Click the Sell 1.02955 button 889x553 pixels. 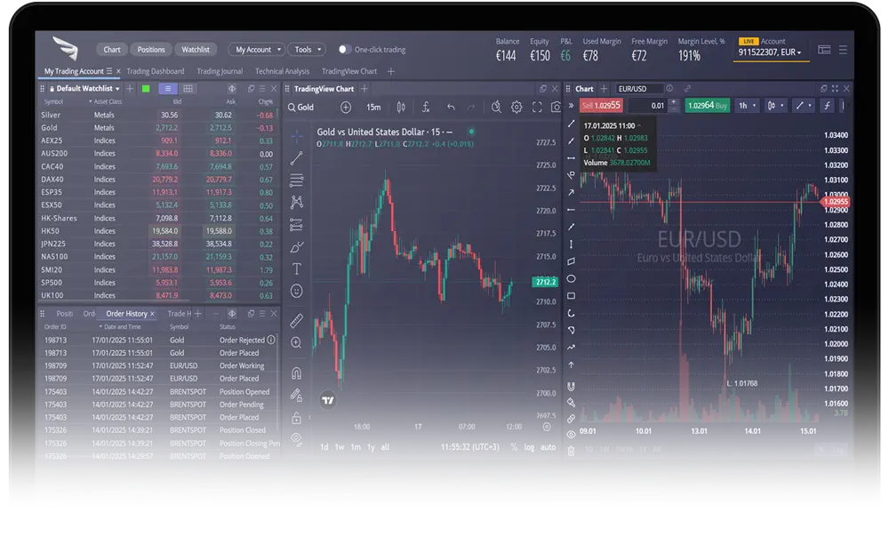click(601, 106)
